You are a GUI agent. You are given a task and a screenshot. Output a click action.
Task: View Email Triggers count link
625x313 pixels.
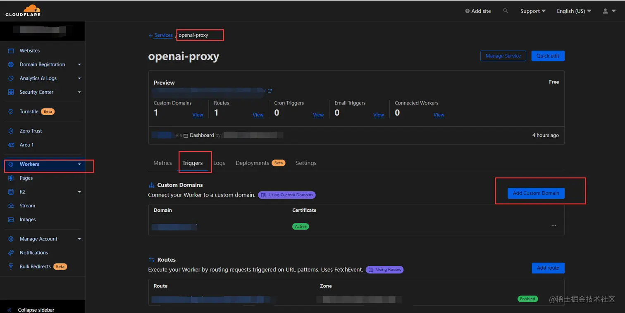click(379, 115)
